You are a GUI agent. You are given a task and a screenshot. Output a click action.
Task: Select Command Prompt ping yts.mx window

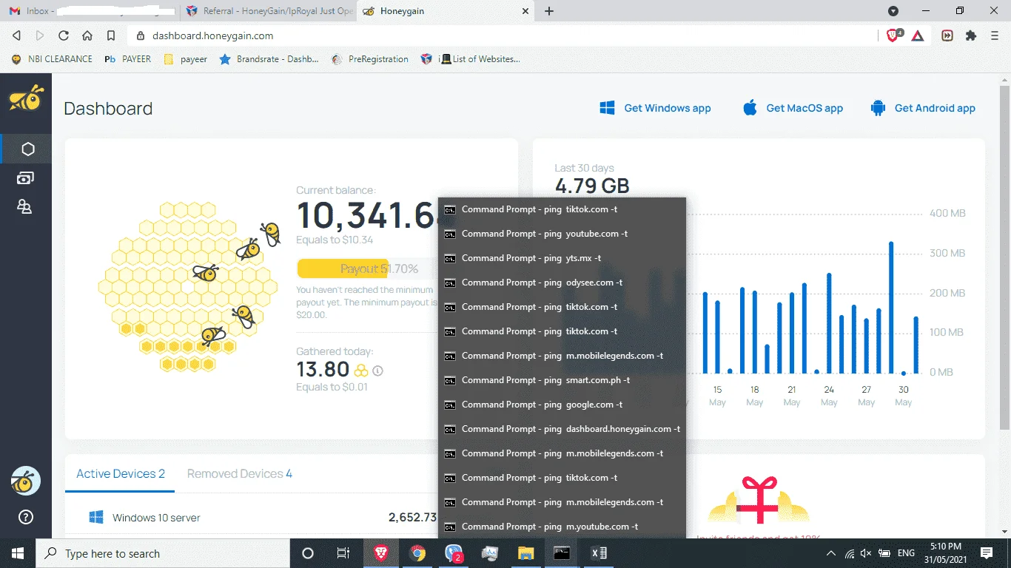click(562, 258)
